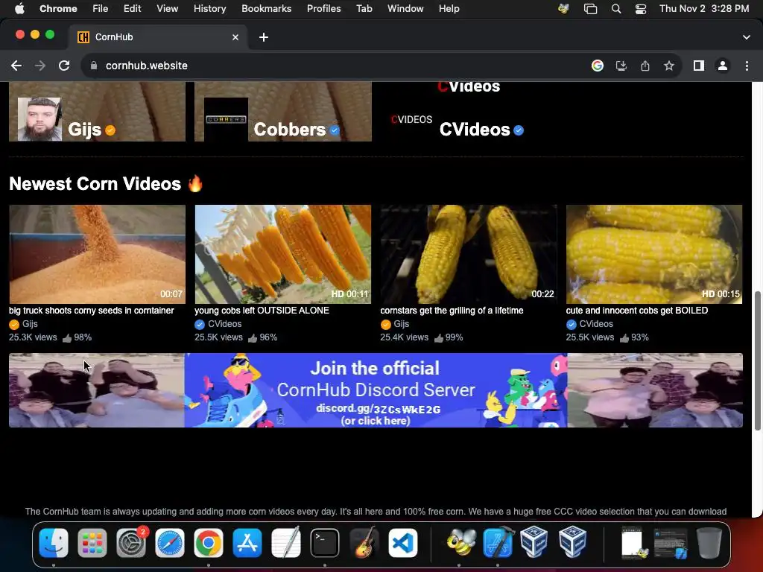
Task: Click the page vertical scrollbar thumb
Action: click(x=757, y=360)
